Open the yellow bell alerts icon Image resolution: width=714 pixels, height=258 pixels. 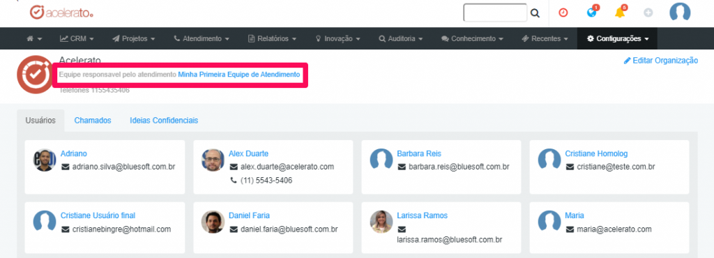pos(620,13)
